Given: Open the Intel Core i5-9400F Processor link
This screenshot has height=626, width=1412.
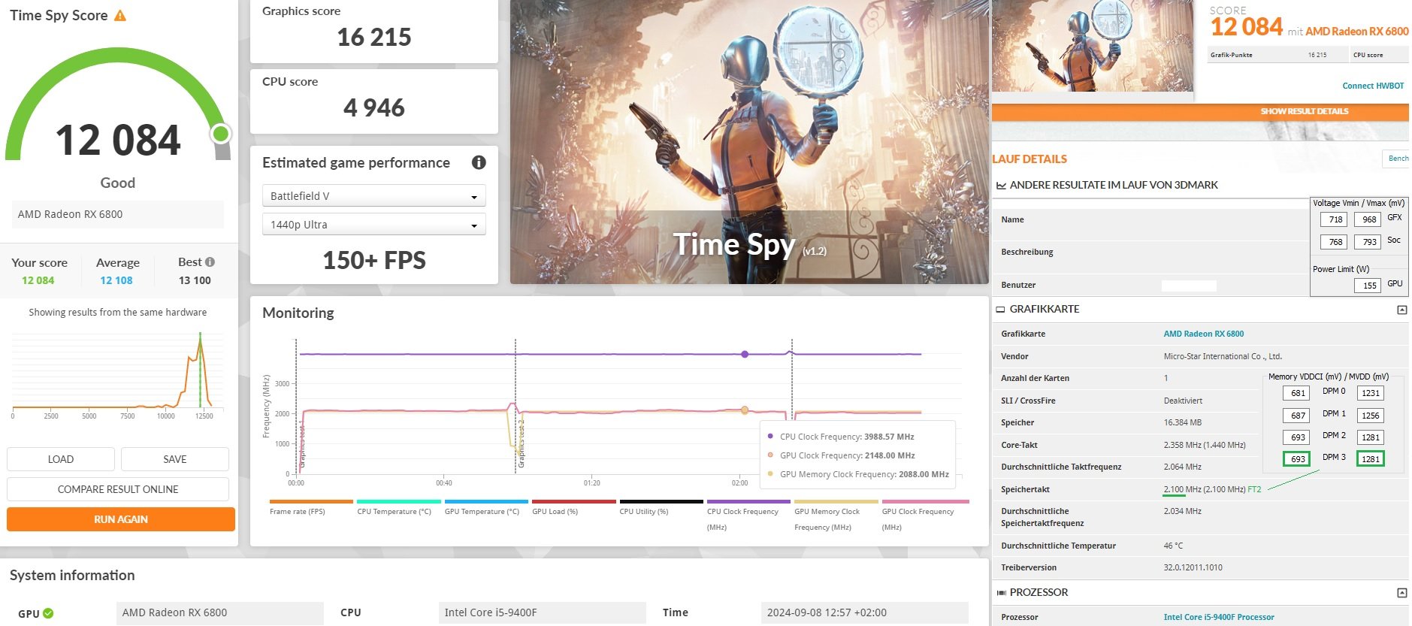Looking at the screenshot, I should (x=1219, y=617).
